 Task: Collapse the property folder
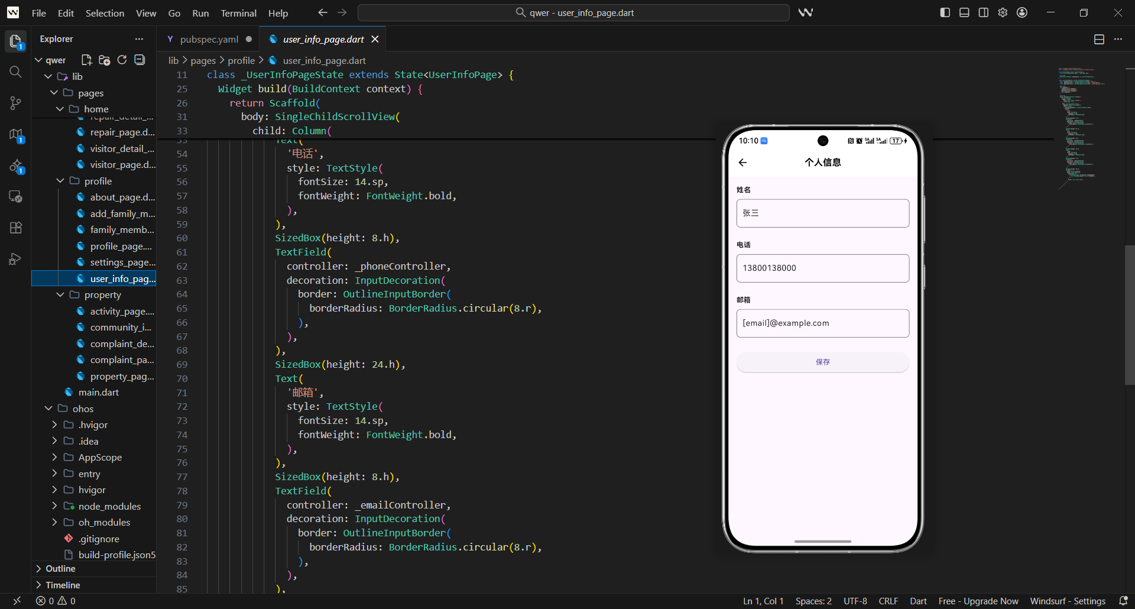point(60,294)
